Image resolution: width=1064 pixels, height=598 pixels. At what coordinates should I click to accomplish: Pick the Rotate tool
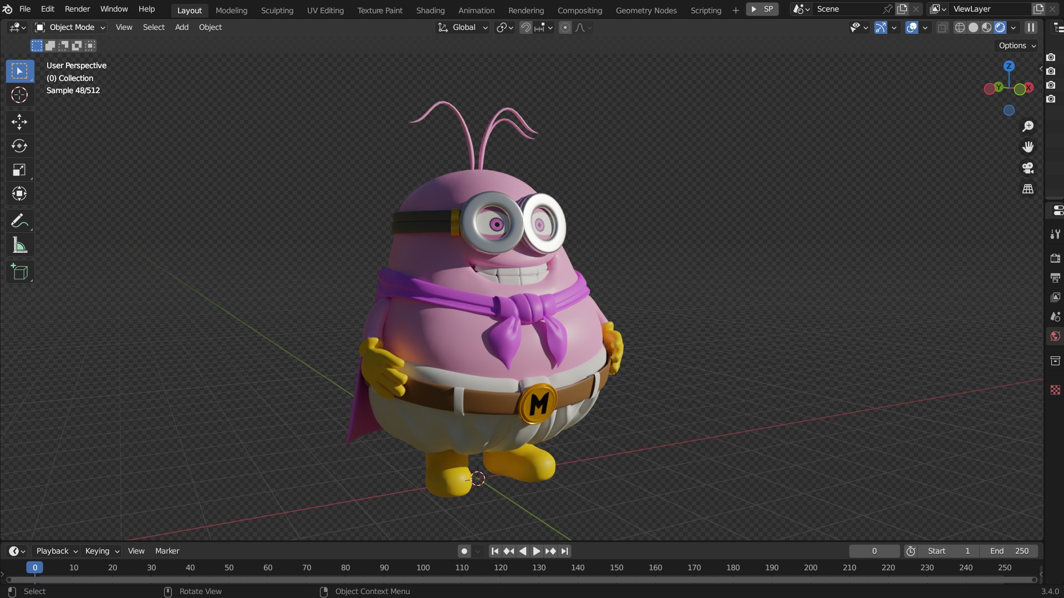[x=19, y=146]
